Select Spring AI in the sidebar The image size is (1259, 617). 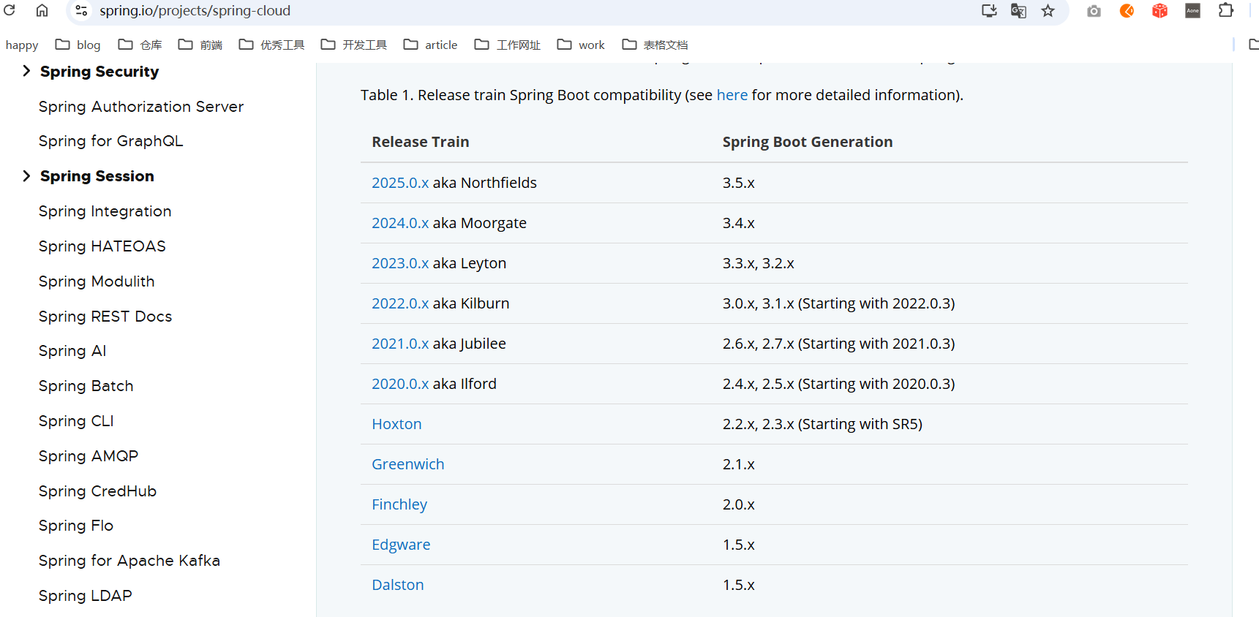72,351
